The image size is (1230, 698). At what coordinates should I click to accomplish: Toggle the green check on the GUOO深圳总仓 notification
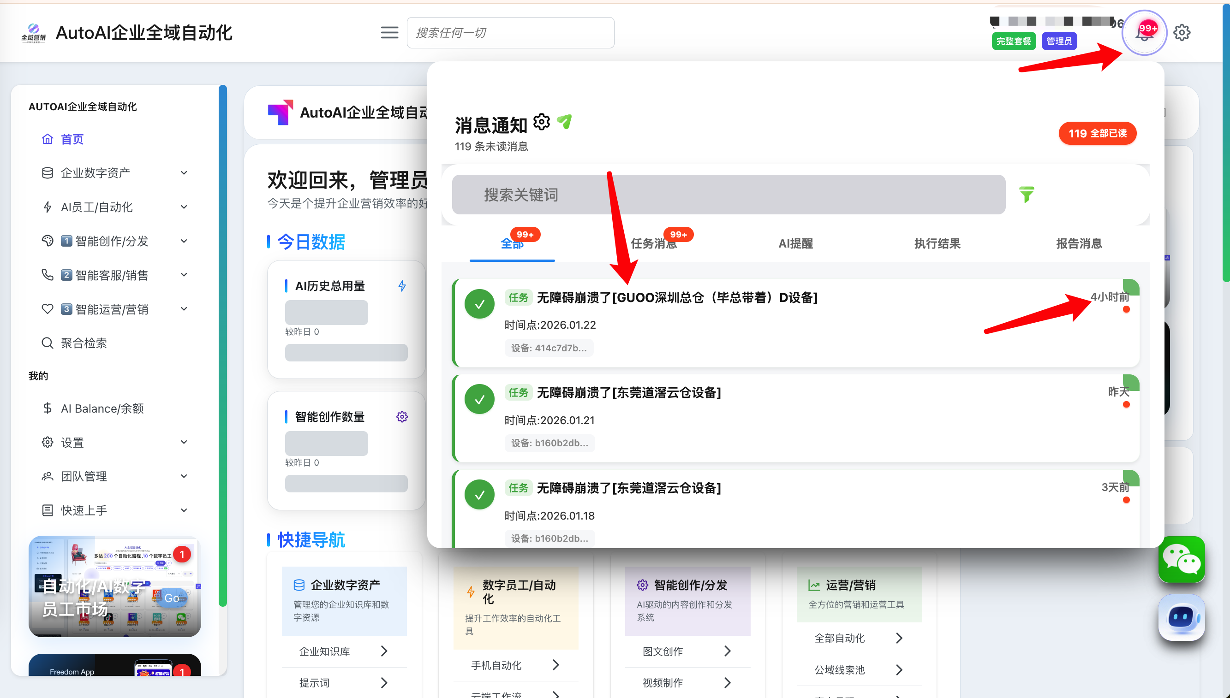[479, 304]
